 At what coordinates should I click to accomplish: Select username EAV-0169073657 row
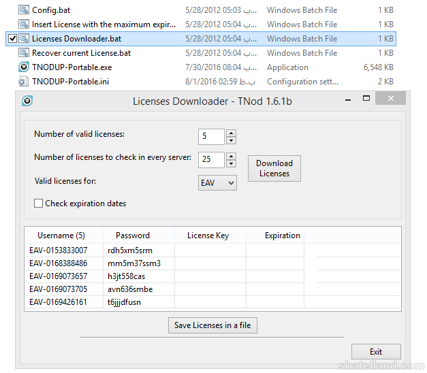coord(59,276)
